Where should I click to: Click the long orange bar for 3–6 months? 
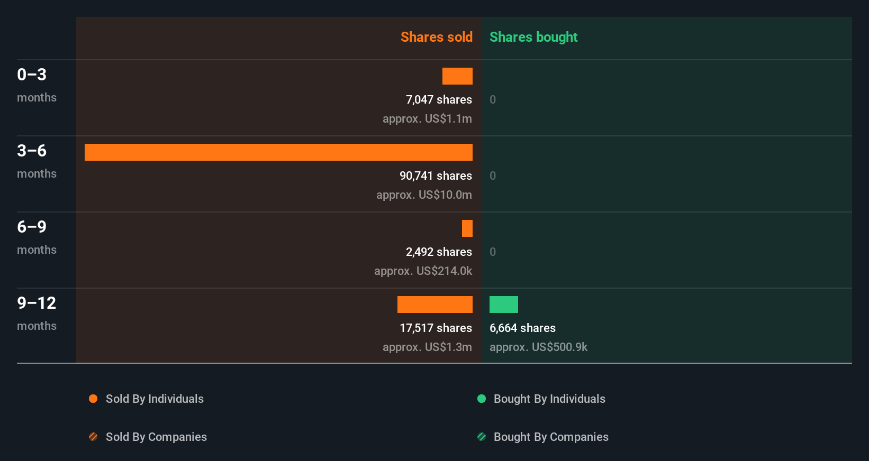[278, 152]
